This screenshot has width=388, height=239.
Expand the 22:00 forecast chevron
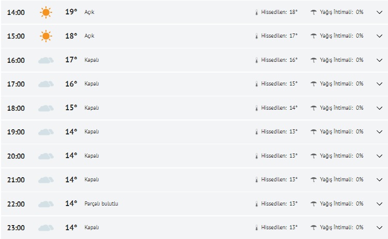tap(379, 203)
